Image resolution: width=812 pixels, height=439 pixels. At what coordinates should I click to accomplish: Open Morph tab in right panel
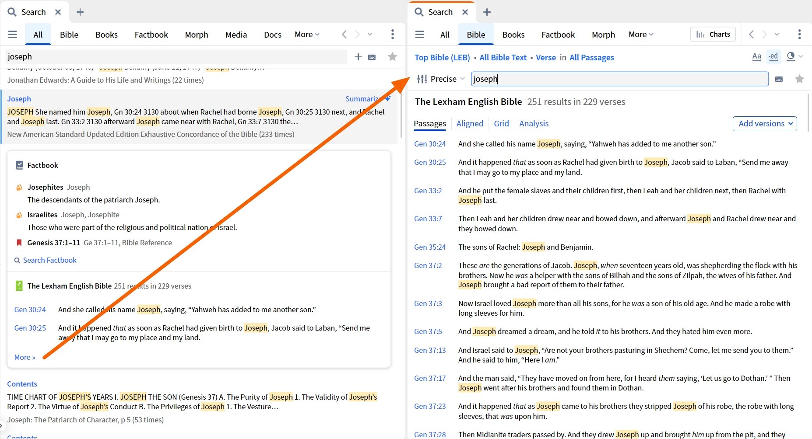(603, 35)
